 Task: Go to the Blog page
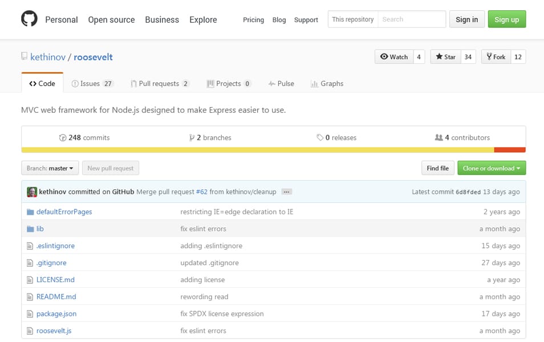[279, 20]
